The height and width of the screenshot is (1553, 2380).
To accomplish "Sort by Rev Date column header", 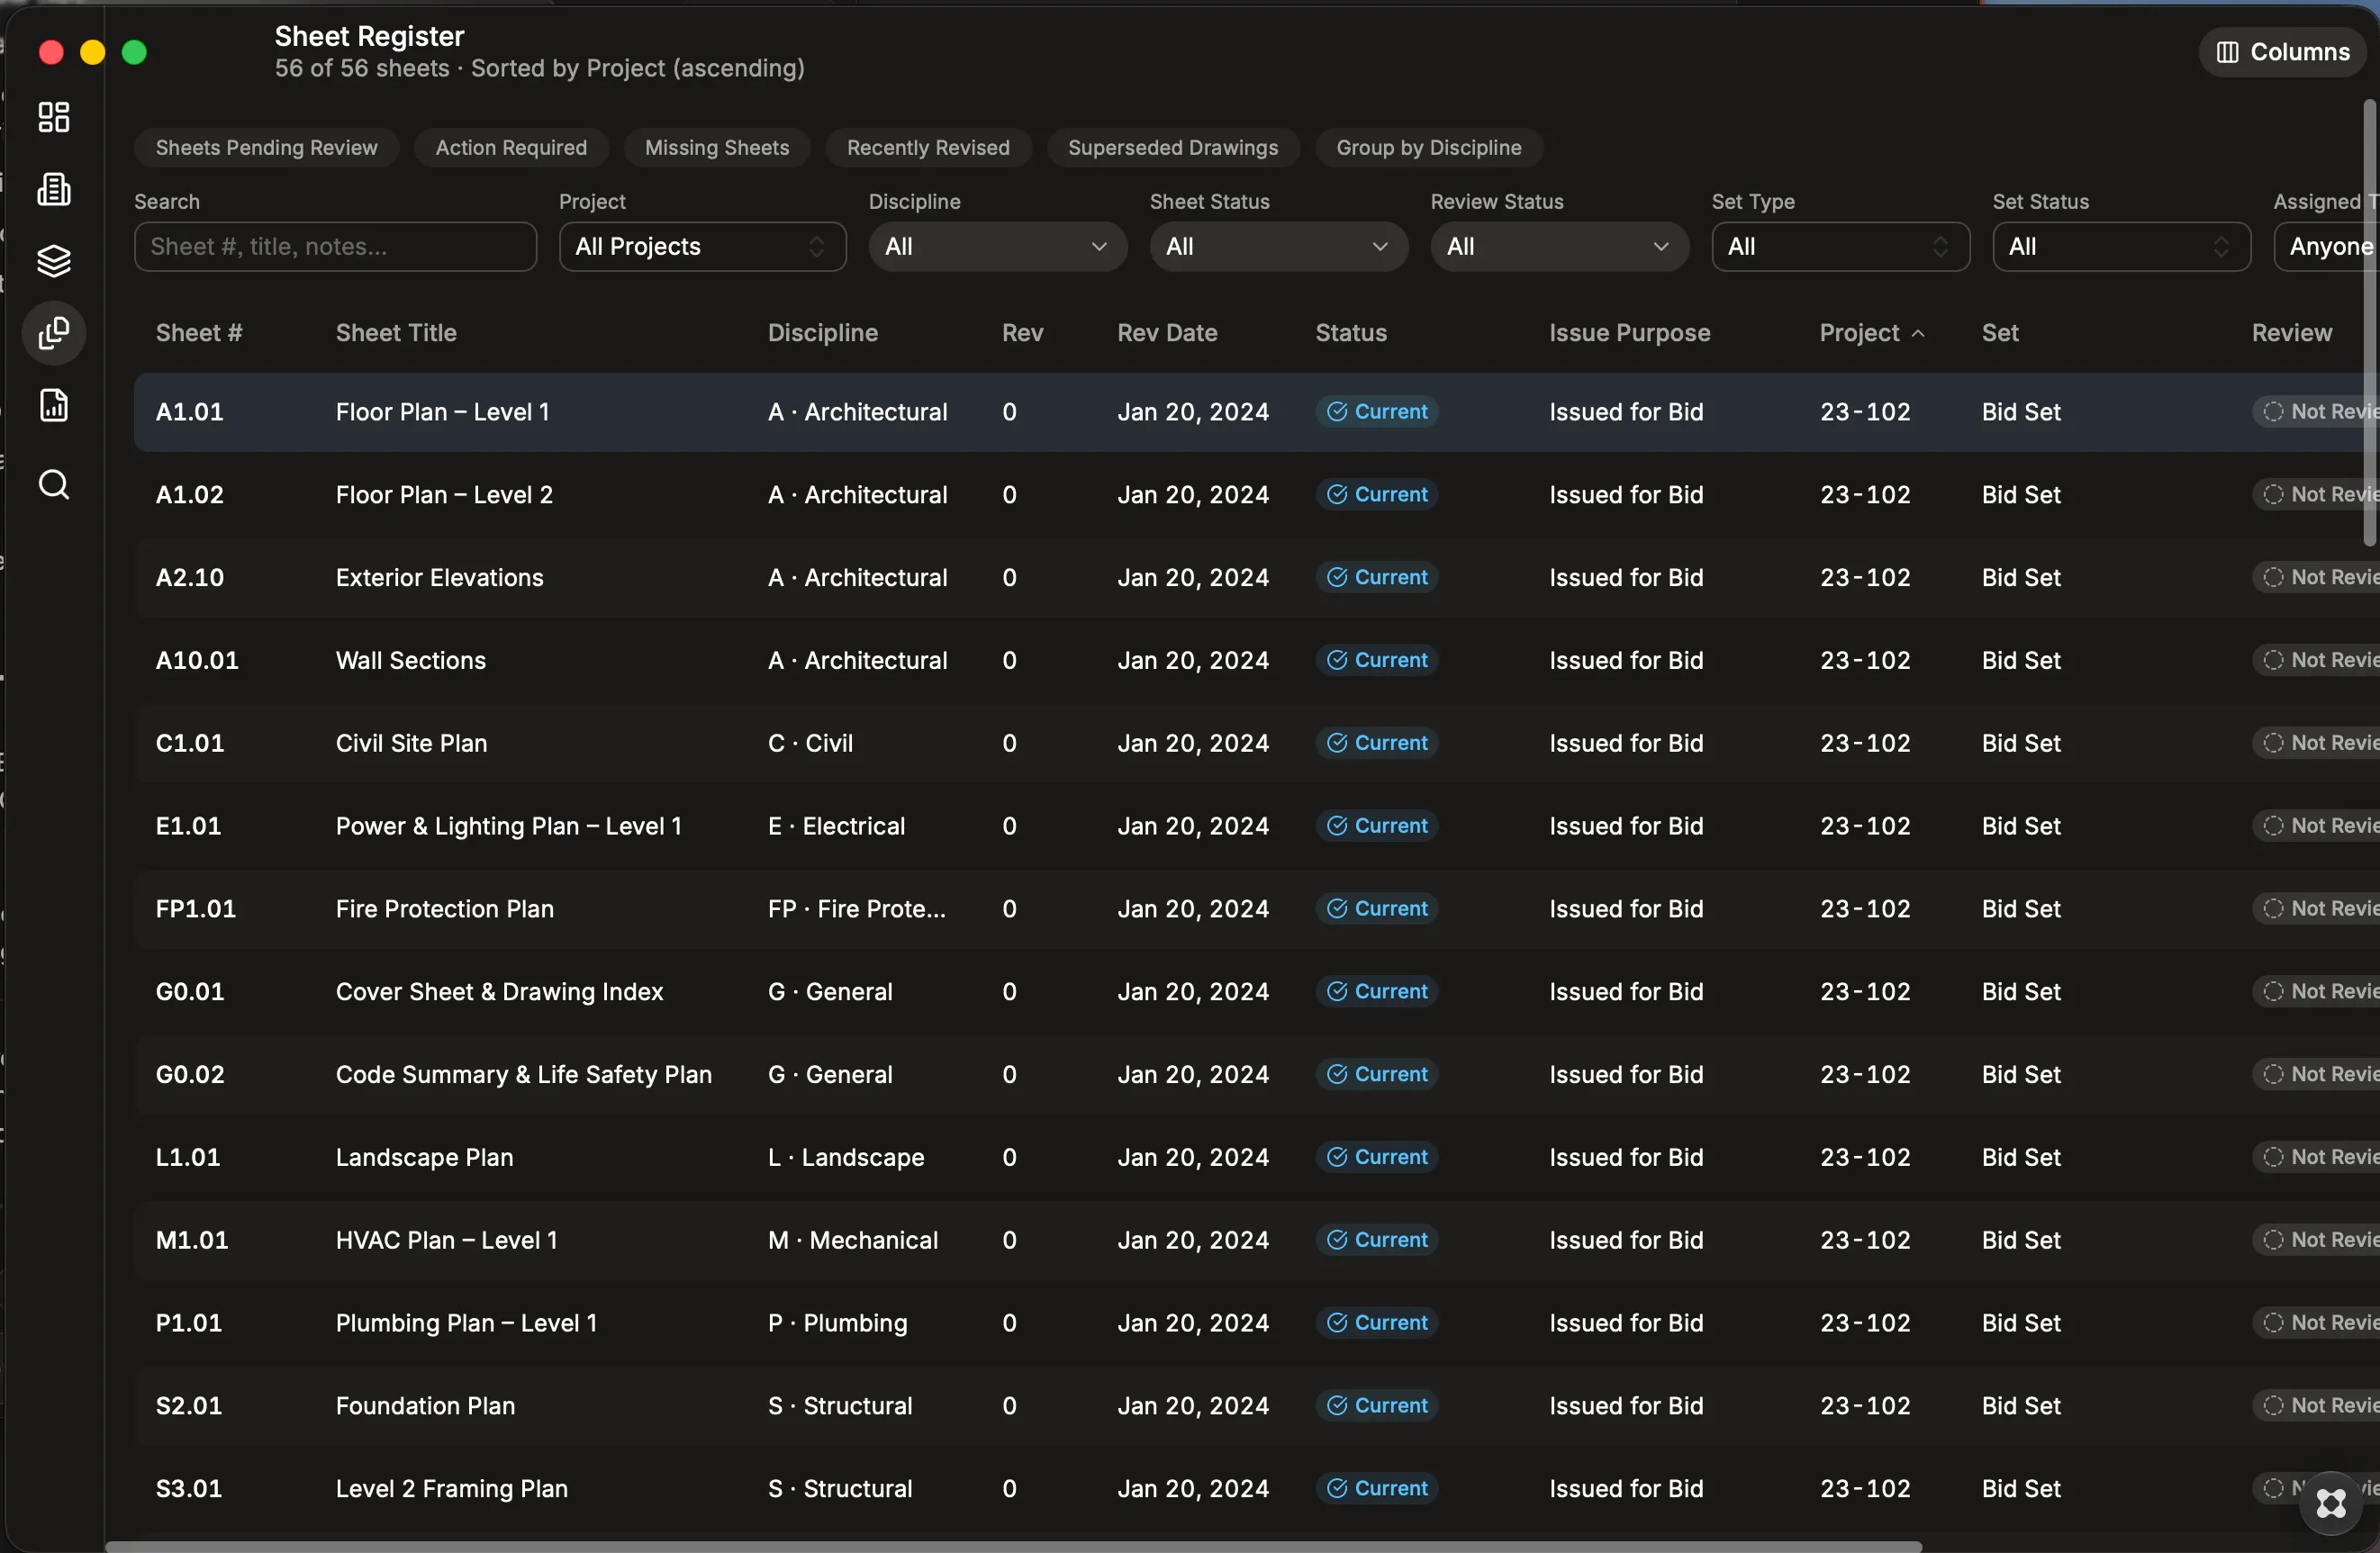I will [1167, 333].
